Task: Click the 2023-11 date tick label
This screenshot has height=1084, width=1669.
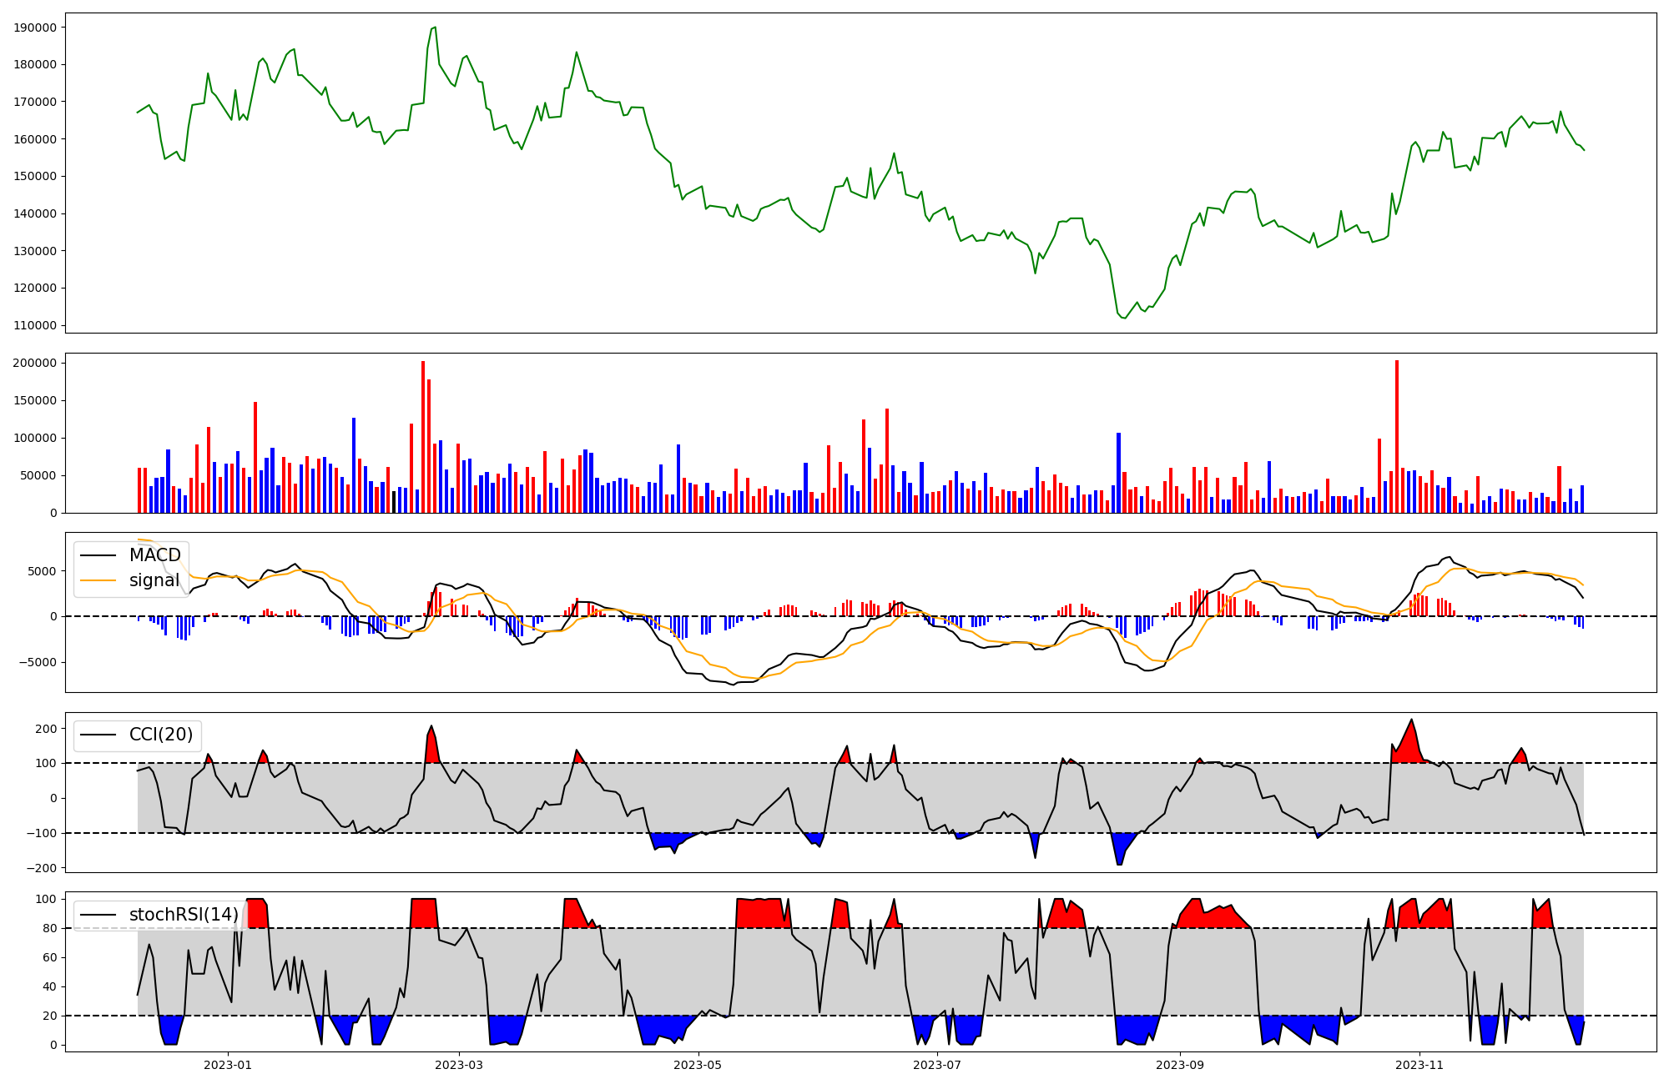Action: coord(1419,1065)
